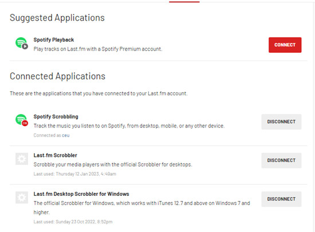The height and width of the screenshot is (232, 315).
Task: Click 'These are the applications that you have connected' text
Action: click(99, 94)
